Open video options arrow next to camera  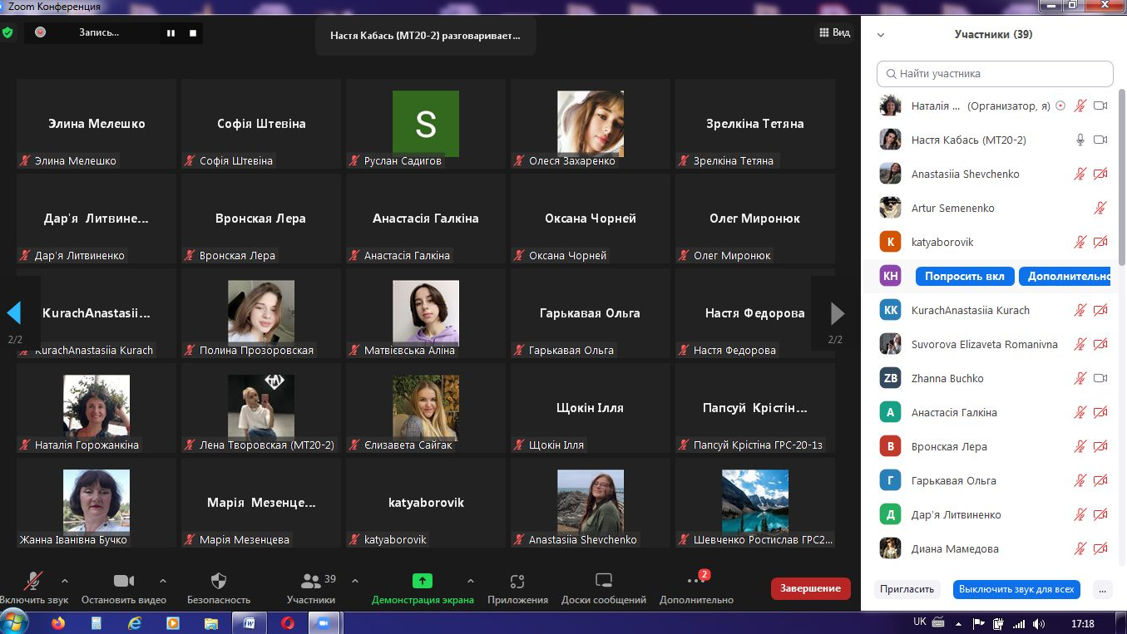pos(163,581)
